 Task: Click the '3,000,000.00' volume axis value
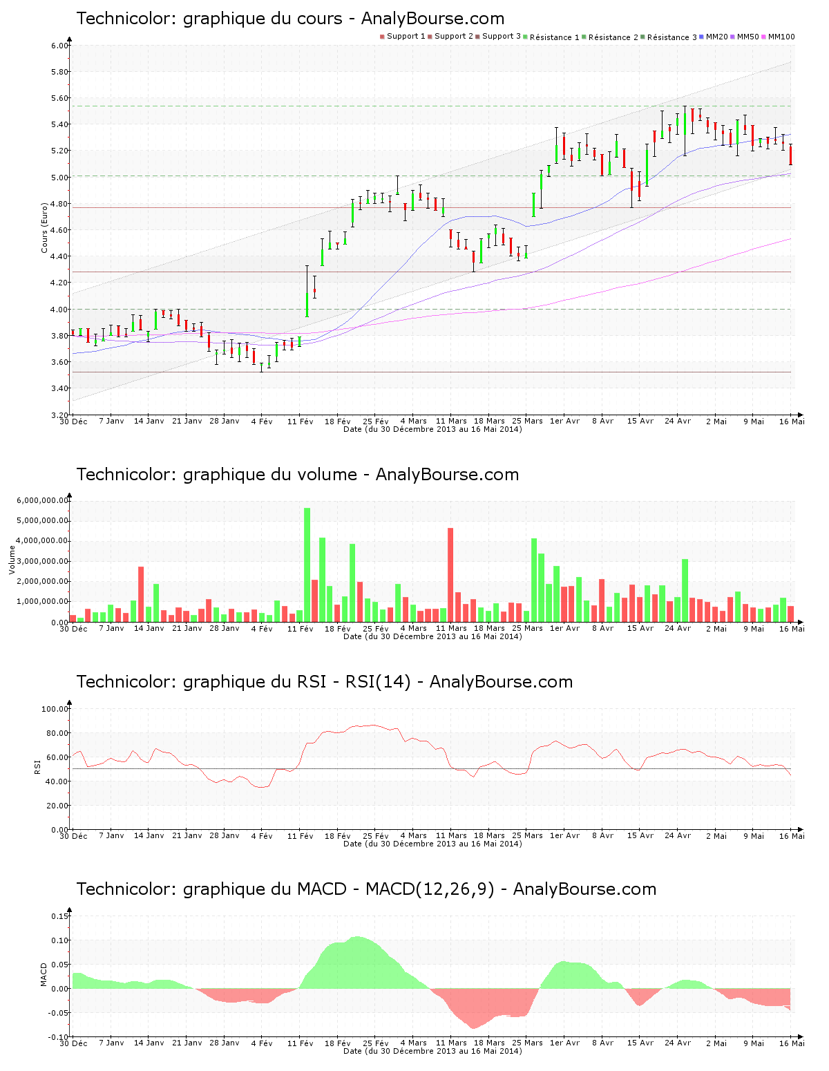click(x=43, y=561)
